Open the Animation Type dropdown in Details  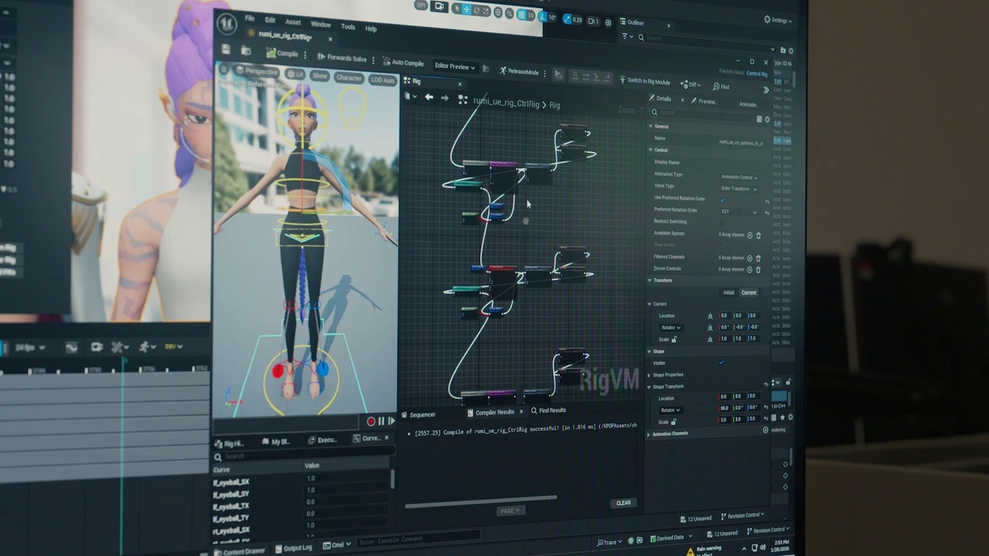[739, 177]
